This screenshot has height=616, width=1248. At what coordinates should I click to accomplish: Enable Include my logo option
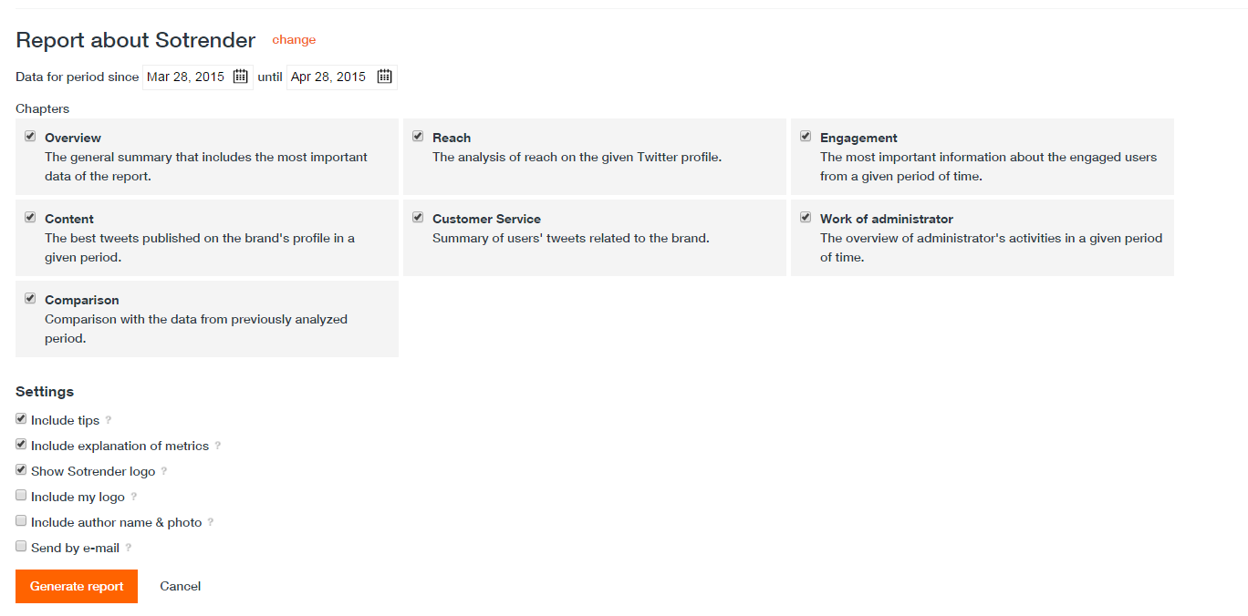click(21, 496)
